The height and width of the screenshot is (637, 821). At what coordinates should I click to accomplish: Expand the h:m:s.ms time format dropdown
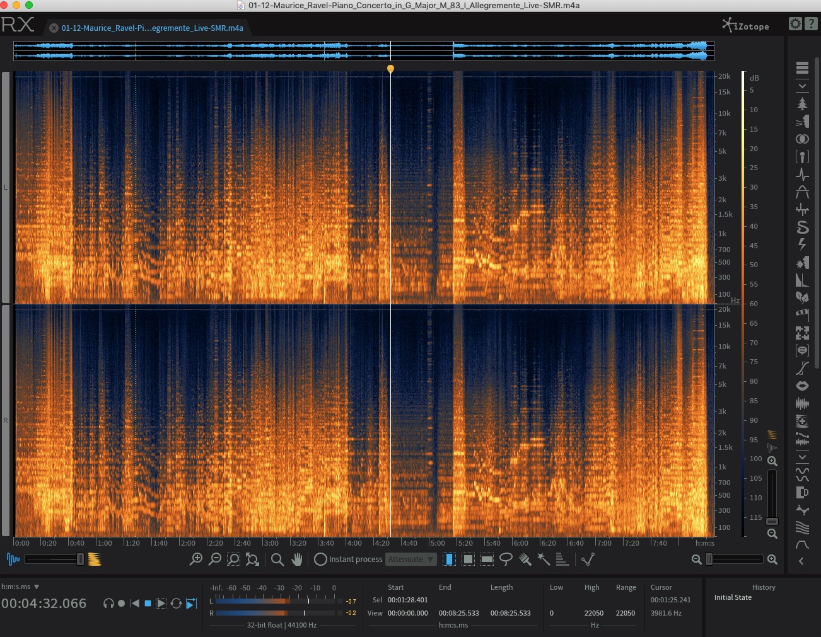click(20, 587)
